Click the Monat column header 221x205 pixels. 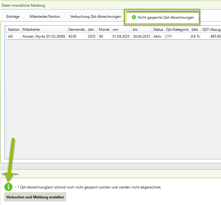(104, 30)
